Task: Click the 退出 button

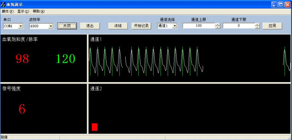Action: (x=90, y=26)
